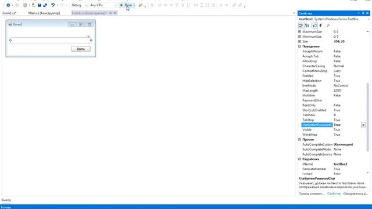
Task: Click the Войти button on Form1
Action: [x=81, y=49]
